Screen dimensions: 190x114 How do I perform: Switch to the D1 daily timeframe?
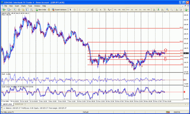tap(140, 9)
